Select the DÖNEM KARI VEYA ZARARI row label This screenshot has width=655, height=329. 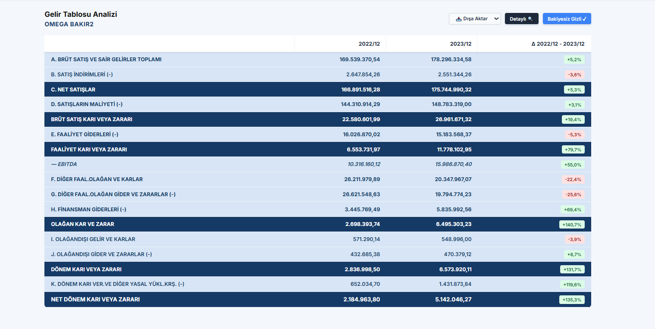(86, 269)
